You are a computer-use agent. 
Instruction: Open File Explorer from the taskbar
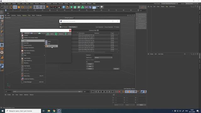(x=49, y=111)
